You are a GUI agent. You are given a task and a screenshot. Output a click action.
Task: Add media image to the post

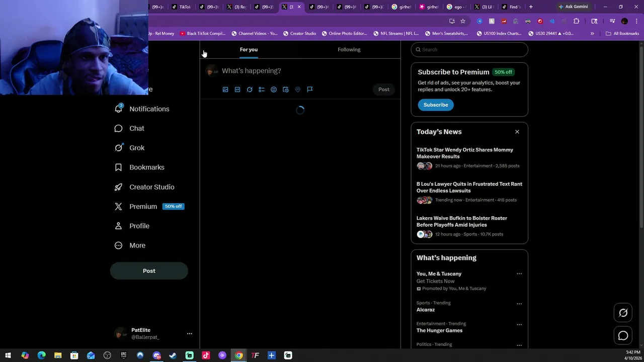pos(225,89)
